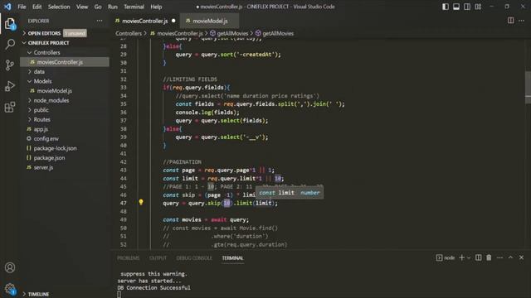Switch to the Debug Console tab
531x298 pixels.
click(x=194, y=257)
